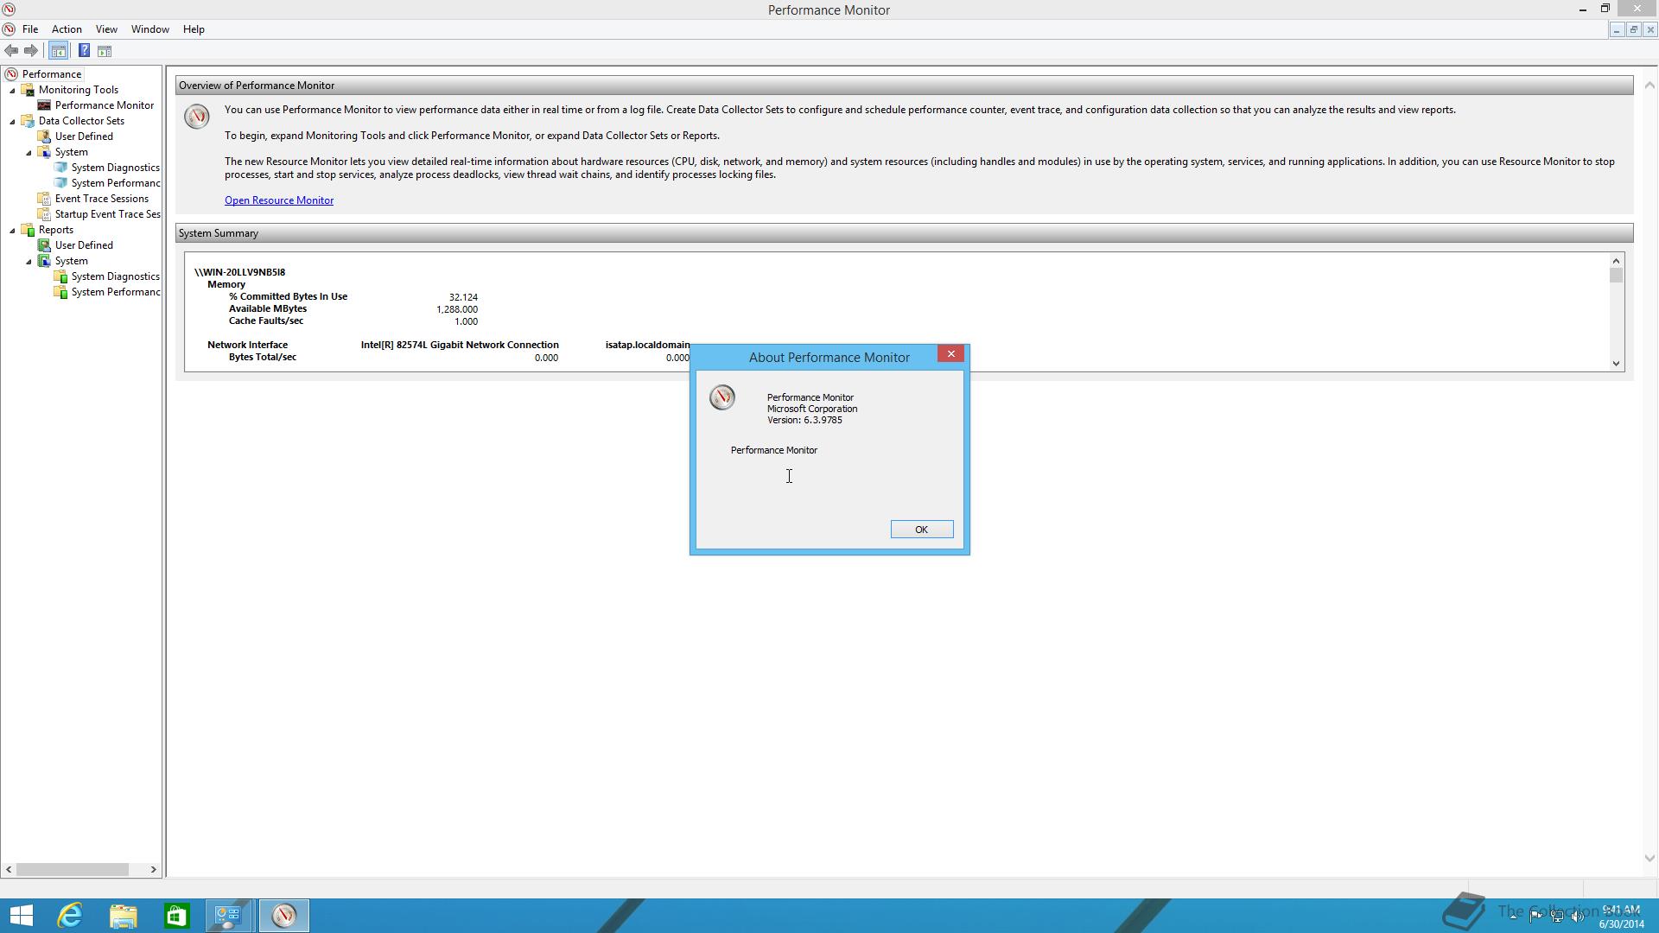Click System Diagnostics report icon under Reports
This screenshot has height=933, width=1659.
60,276
